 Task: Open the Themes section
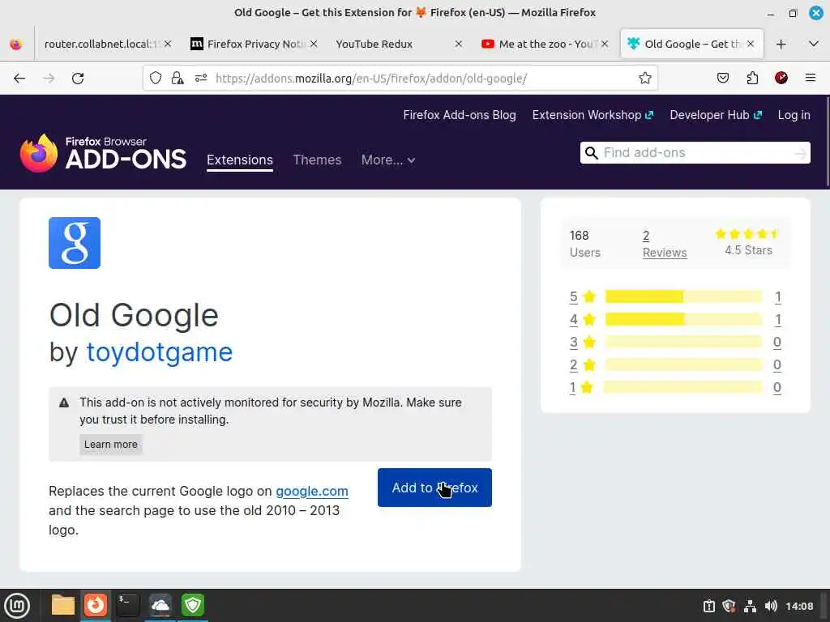(317, 160)
